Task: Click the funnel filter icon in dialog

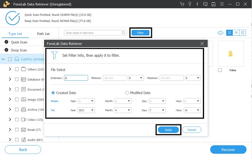Action: click(x=54, y=55)
